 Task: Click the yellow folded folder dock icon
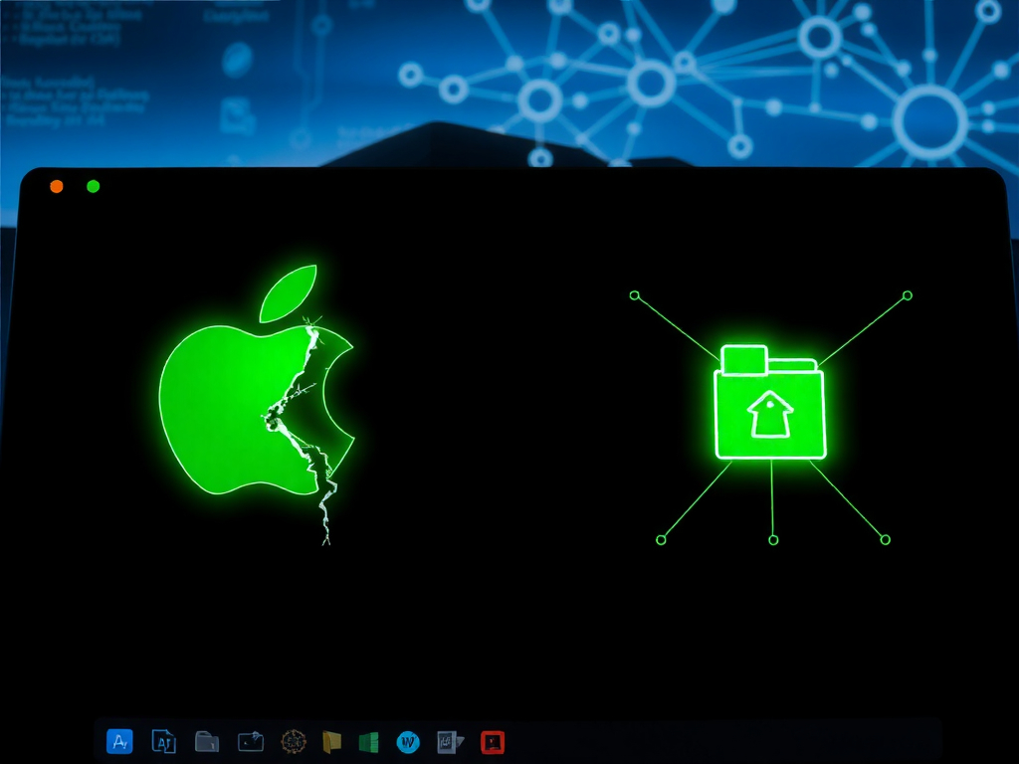click(x=331, y=742)
